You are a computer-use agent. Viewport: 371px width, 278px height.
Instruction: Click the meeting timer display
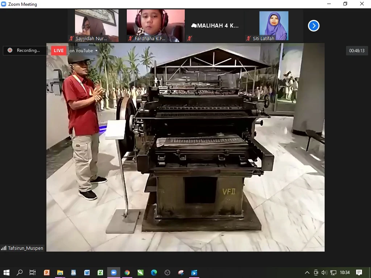click(x=357, y=51)
